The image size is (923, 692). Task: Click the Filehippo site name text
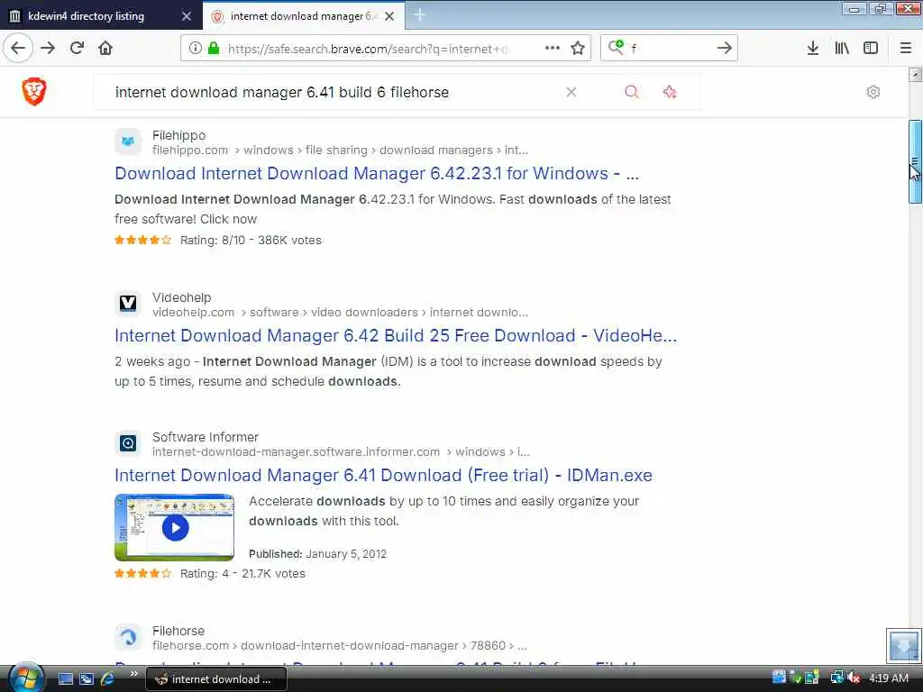(179, 135)
